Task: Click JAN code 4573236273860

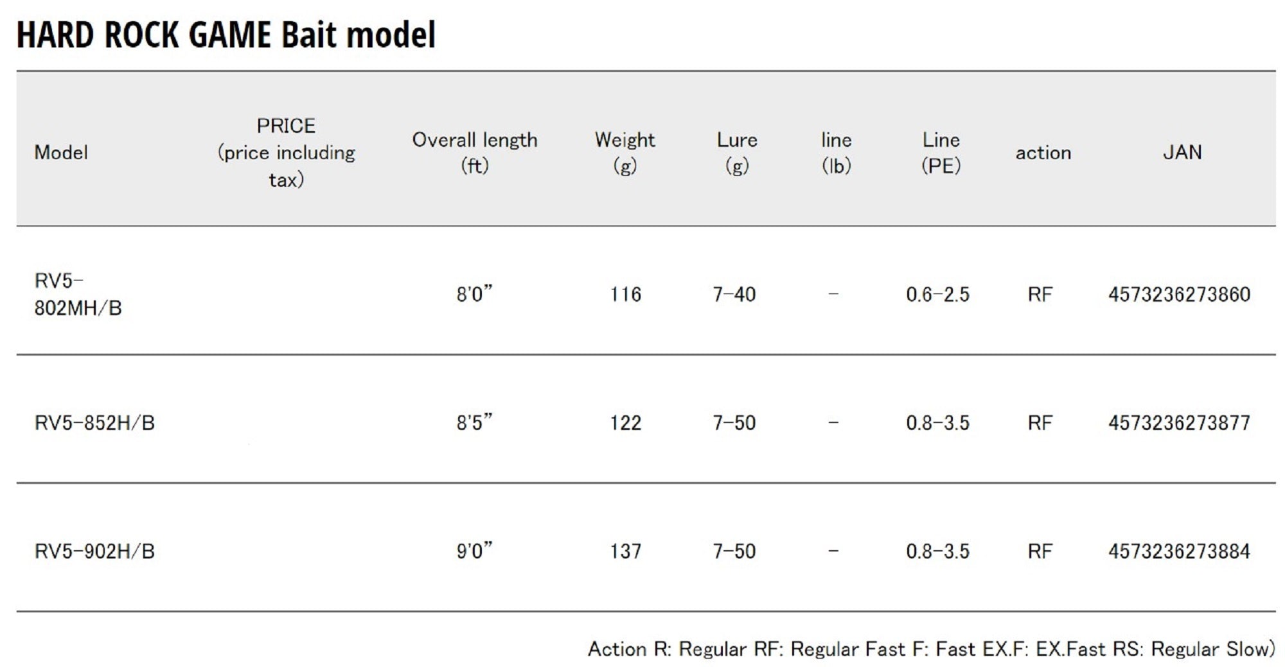Action: click(1179, 295)
